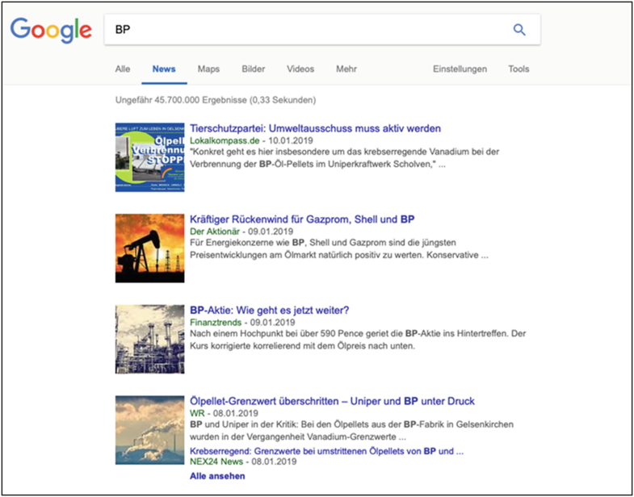Expand the Mehr menu
Screen dimensions: 634x497
pyautogui.click(x=346, y=69)
